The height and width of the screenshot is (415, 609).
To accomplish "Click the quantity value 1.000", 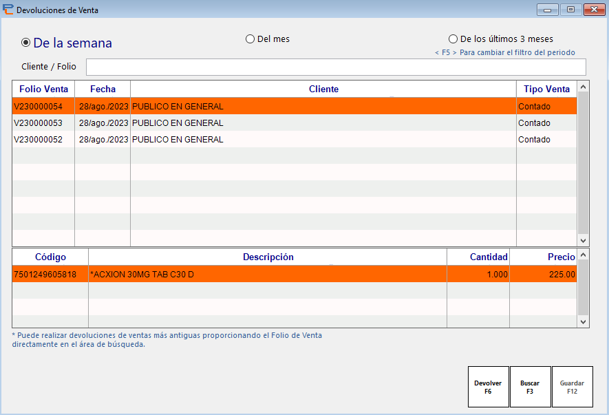I will [497, 275].
